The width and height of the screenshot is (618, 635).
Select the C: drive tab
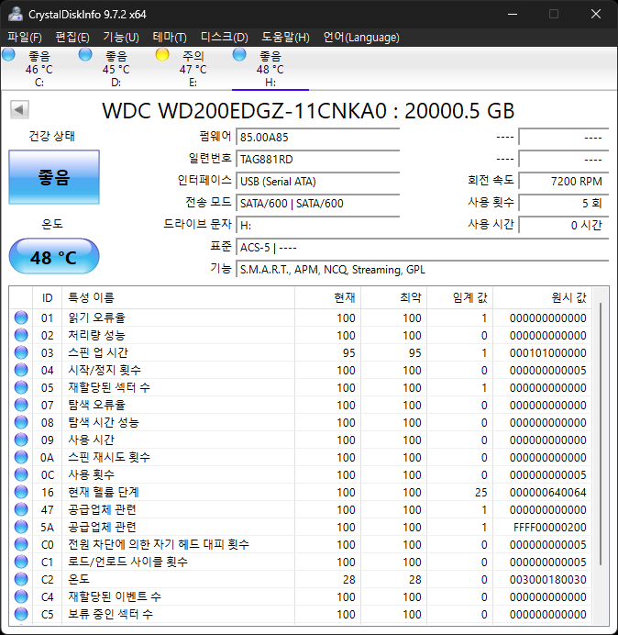tap(39, 69)
